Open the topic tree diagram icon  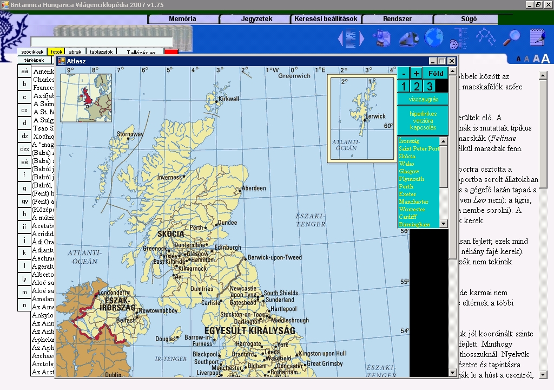click(485, 37)
